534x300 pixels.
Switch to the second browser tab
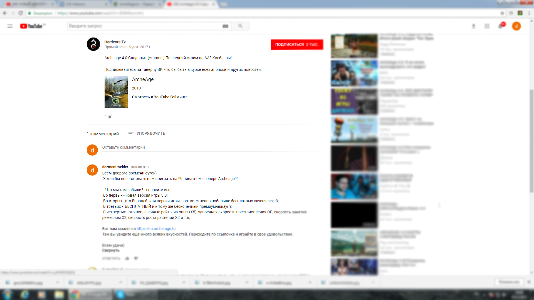[x=83, y=4]
